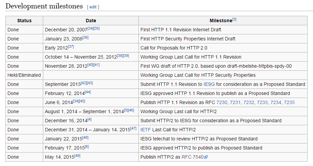313x166 pixels.
Task: Click the Milestone column header text
Action: [x=221, y=21]
